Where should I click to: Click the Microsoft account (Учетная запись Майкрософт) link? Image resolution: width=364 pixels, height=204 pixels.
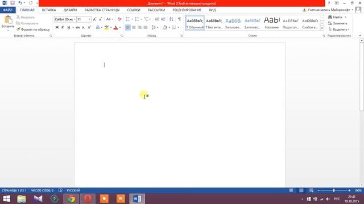pos(328,10)
